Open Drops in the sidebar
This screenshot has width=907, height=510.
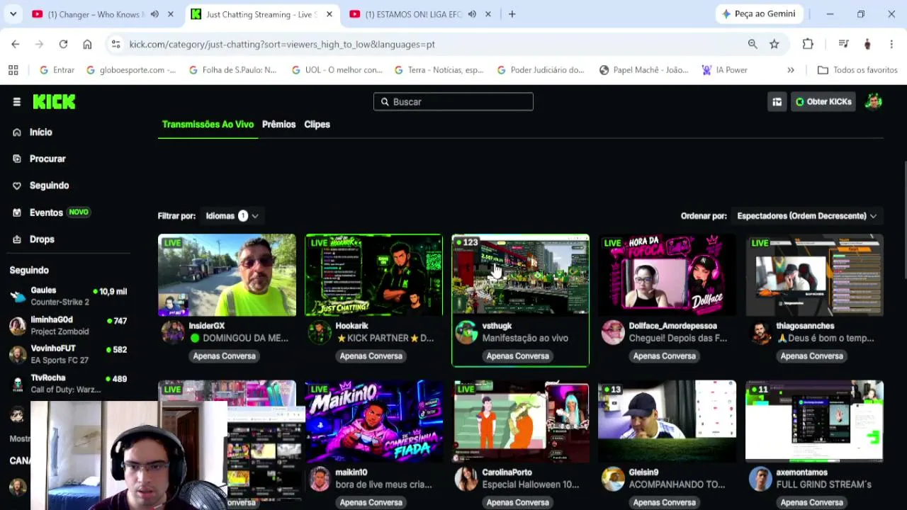coord(33,239)
